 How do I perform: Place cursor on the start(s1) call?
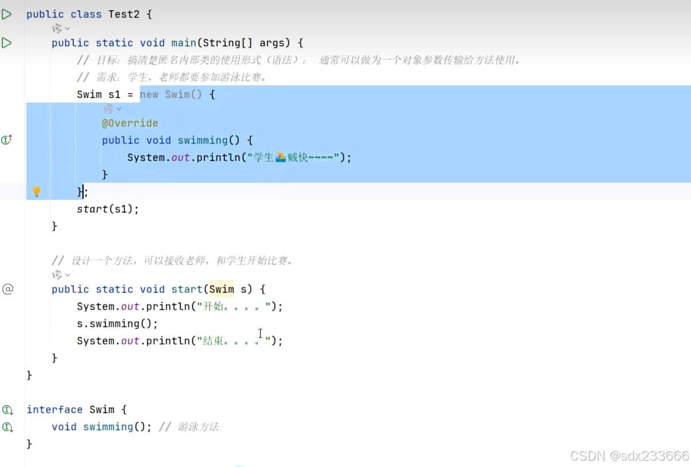coord(107,209)
